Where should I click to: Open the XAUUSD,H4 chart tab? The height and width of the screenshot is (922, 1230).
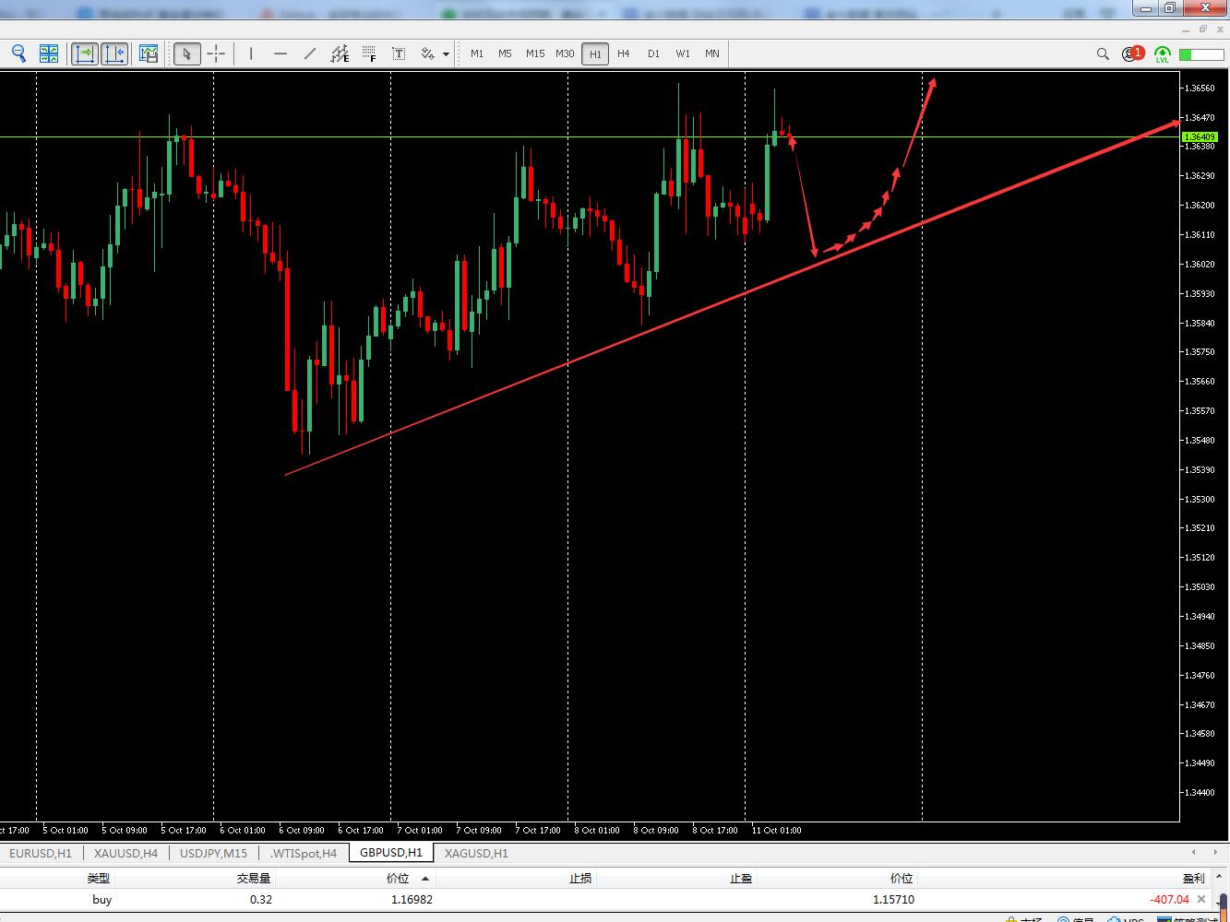(125, 853)
